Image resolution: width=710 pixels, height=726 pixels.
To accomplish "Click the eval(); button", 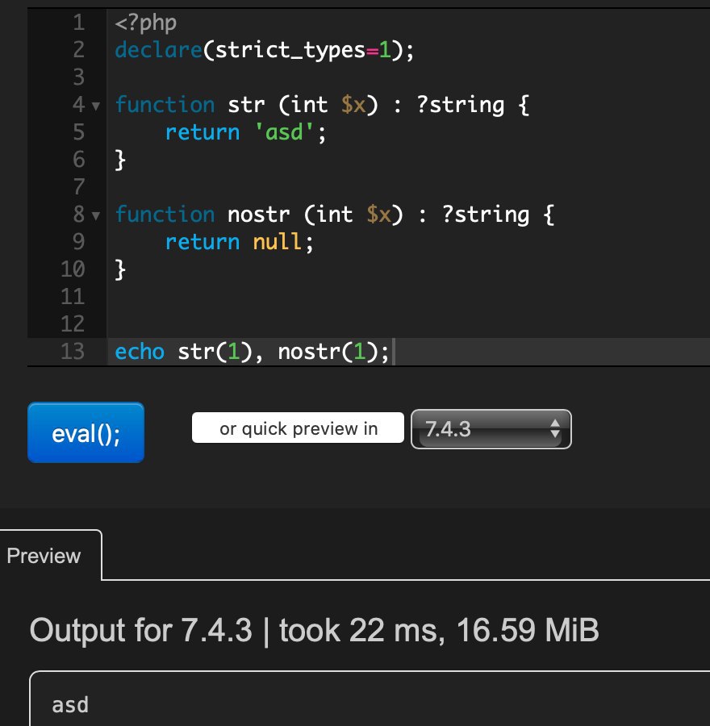I will tap(86, 432).
